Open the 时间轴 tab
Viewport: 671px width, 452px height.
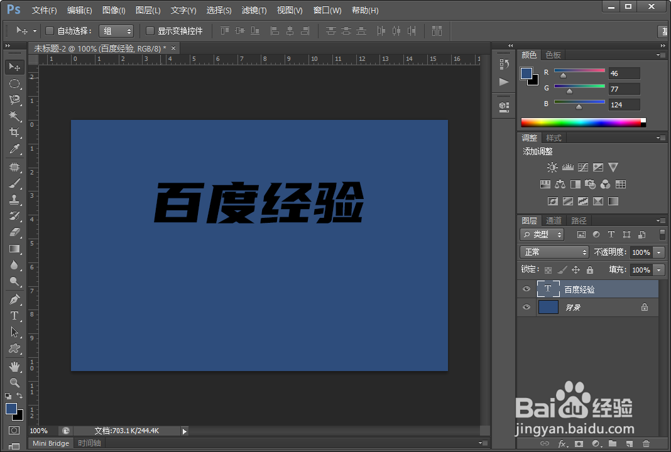click(x=89, y=443)
